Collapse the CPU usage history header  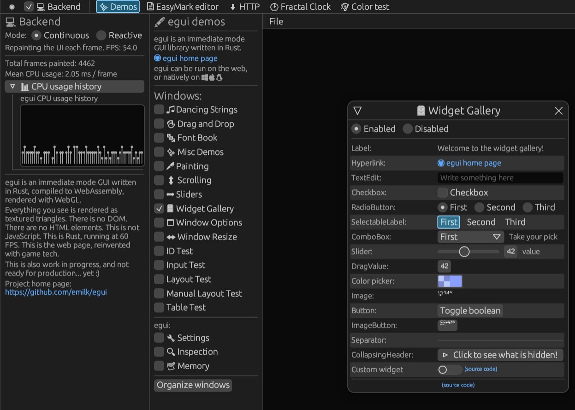75,87
